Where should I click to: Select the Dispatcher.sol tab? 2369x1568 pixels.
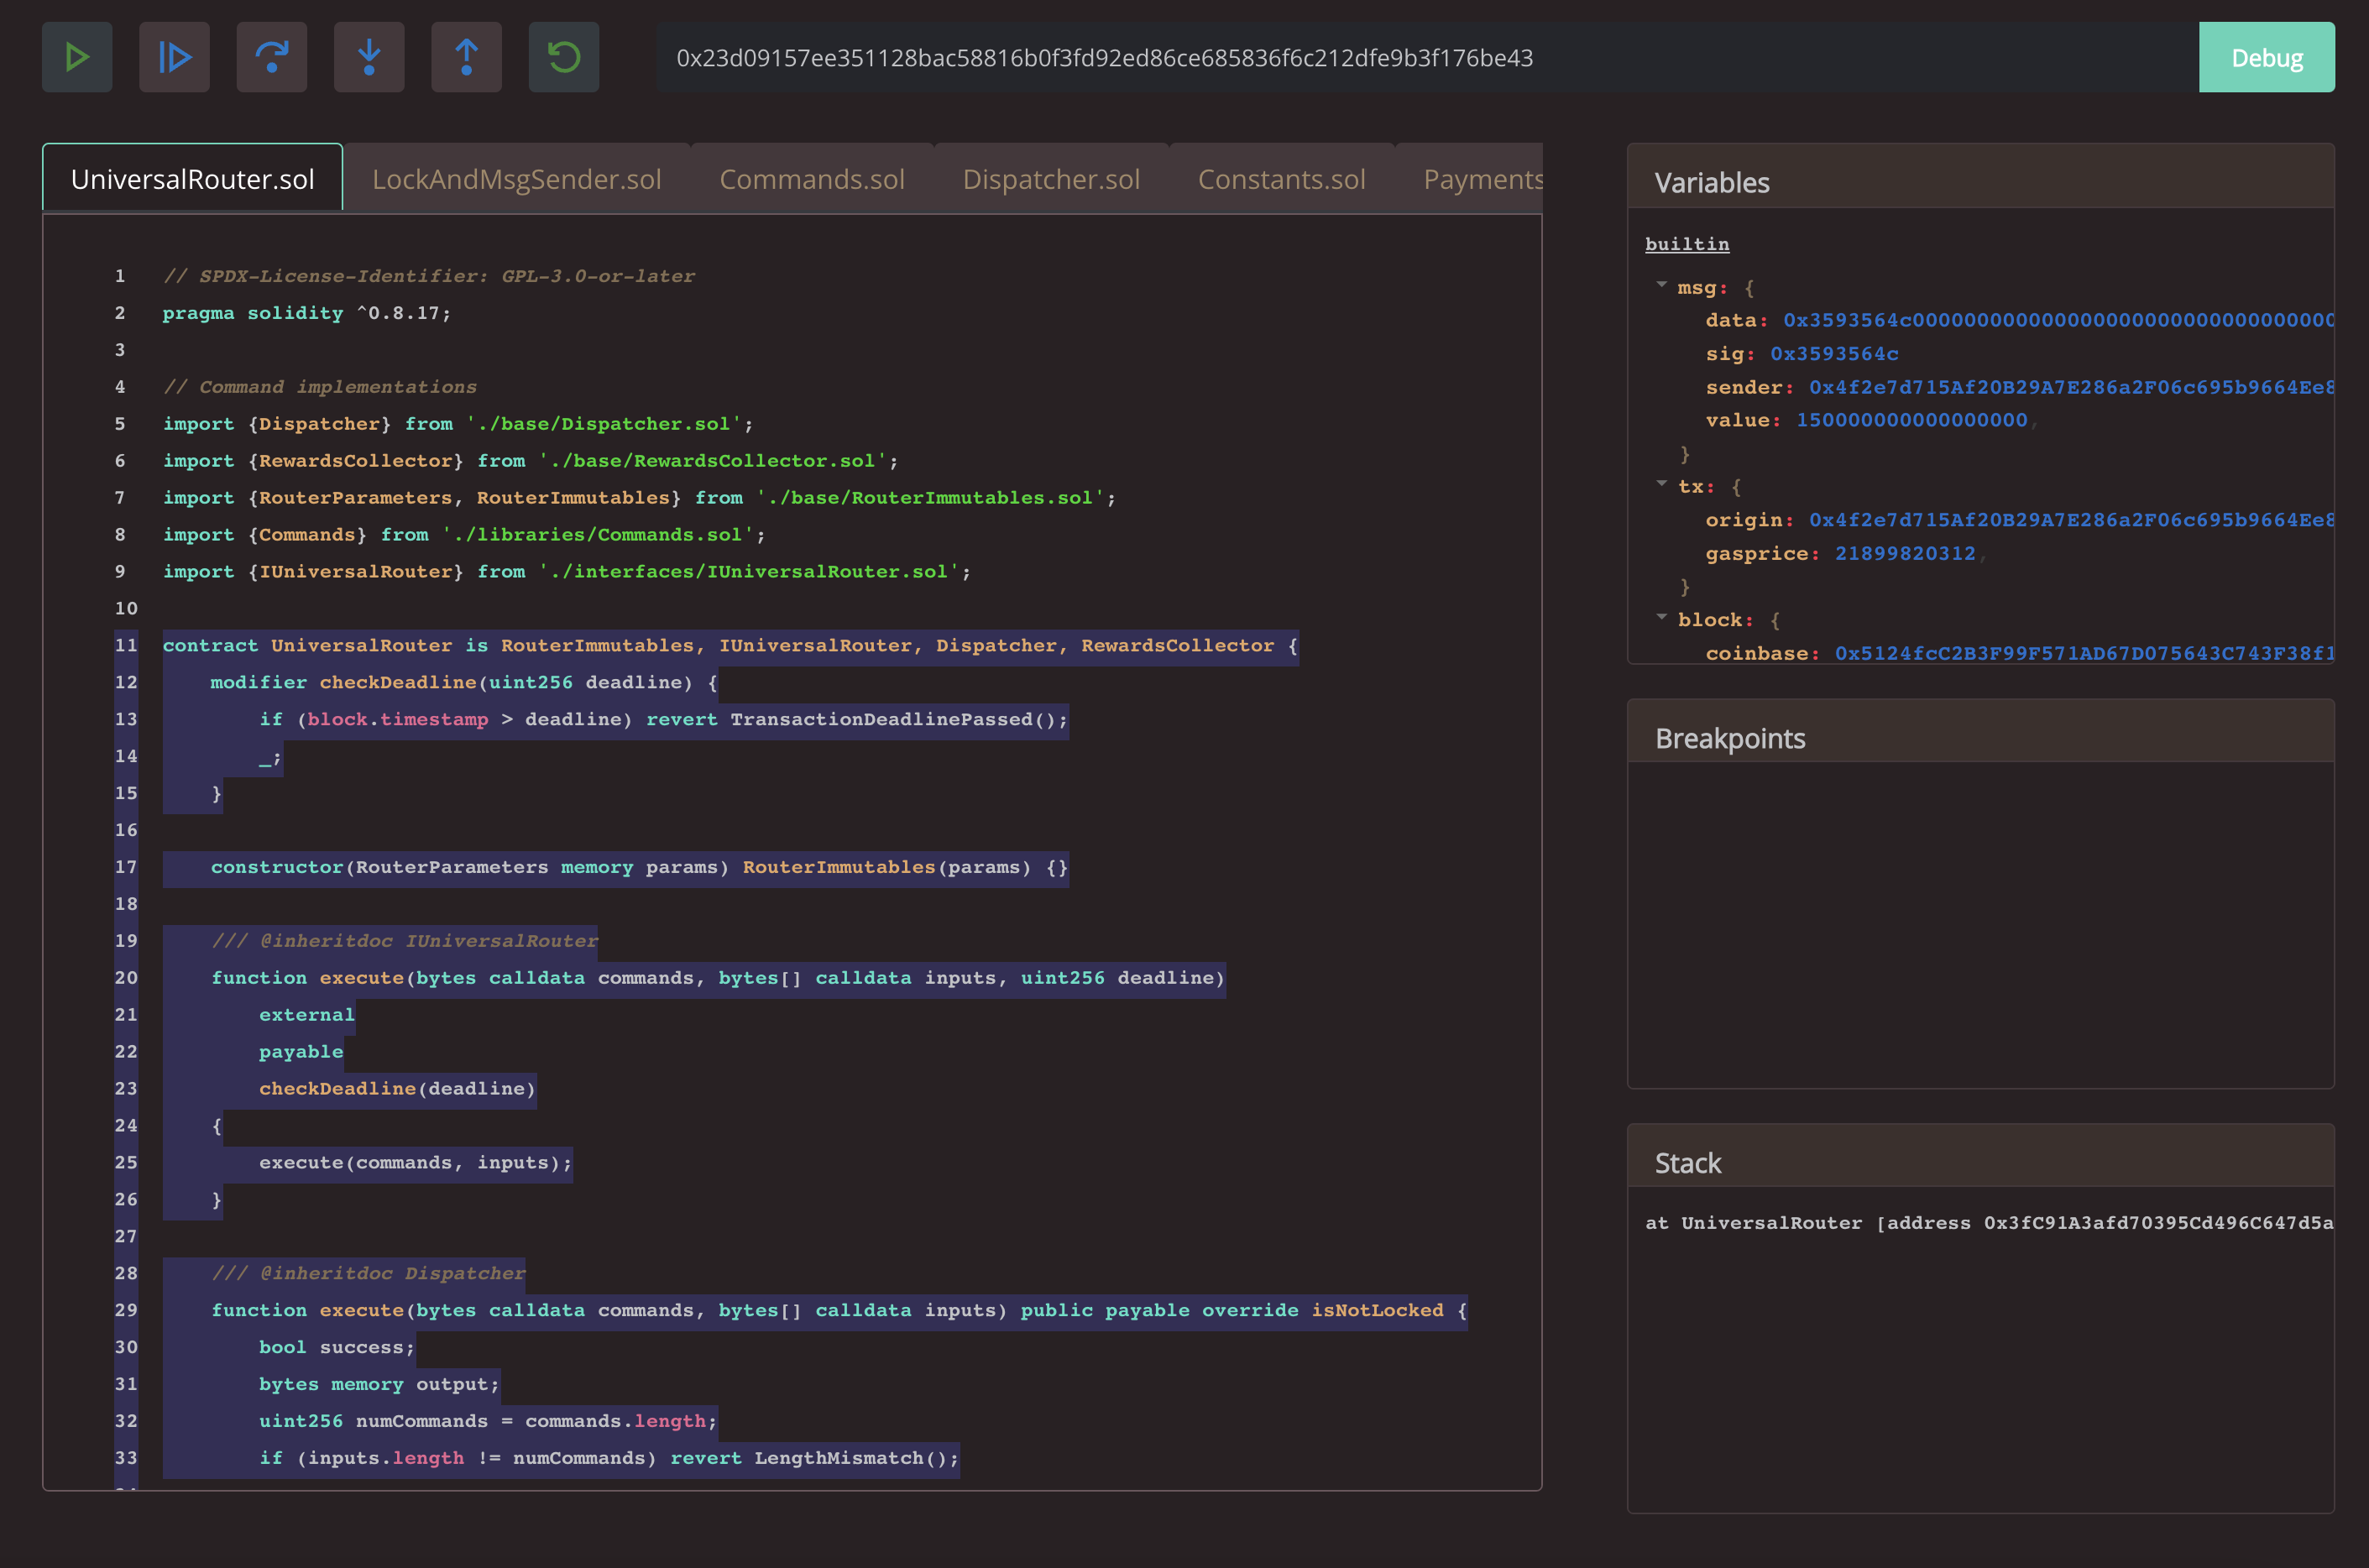tap(1050, 179)
